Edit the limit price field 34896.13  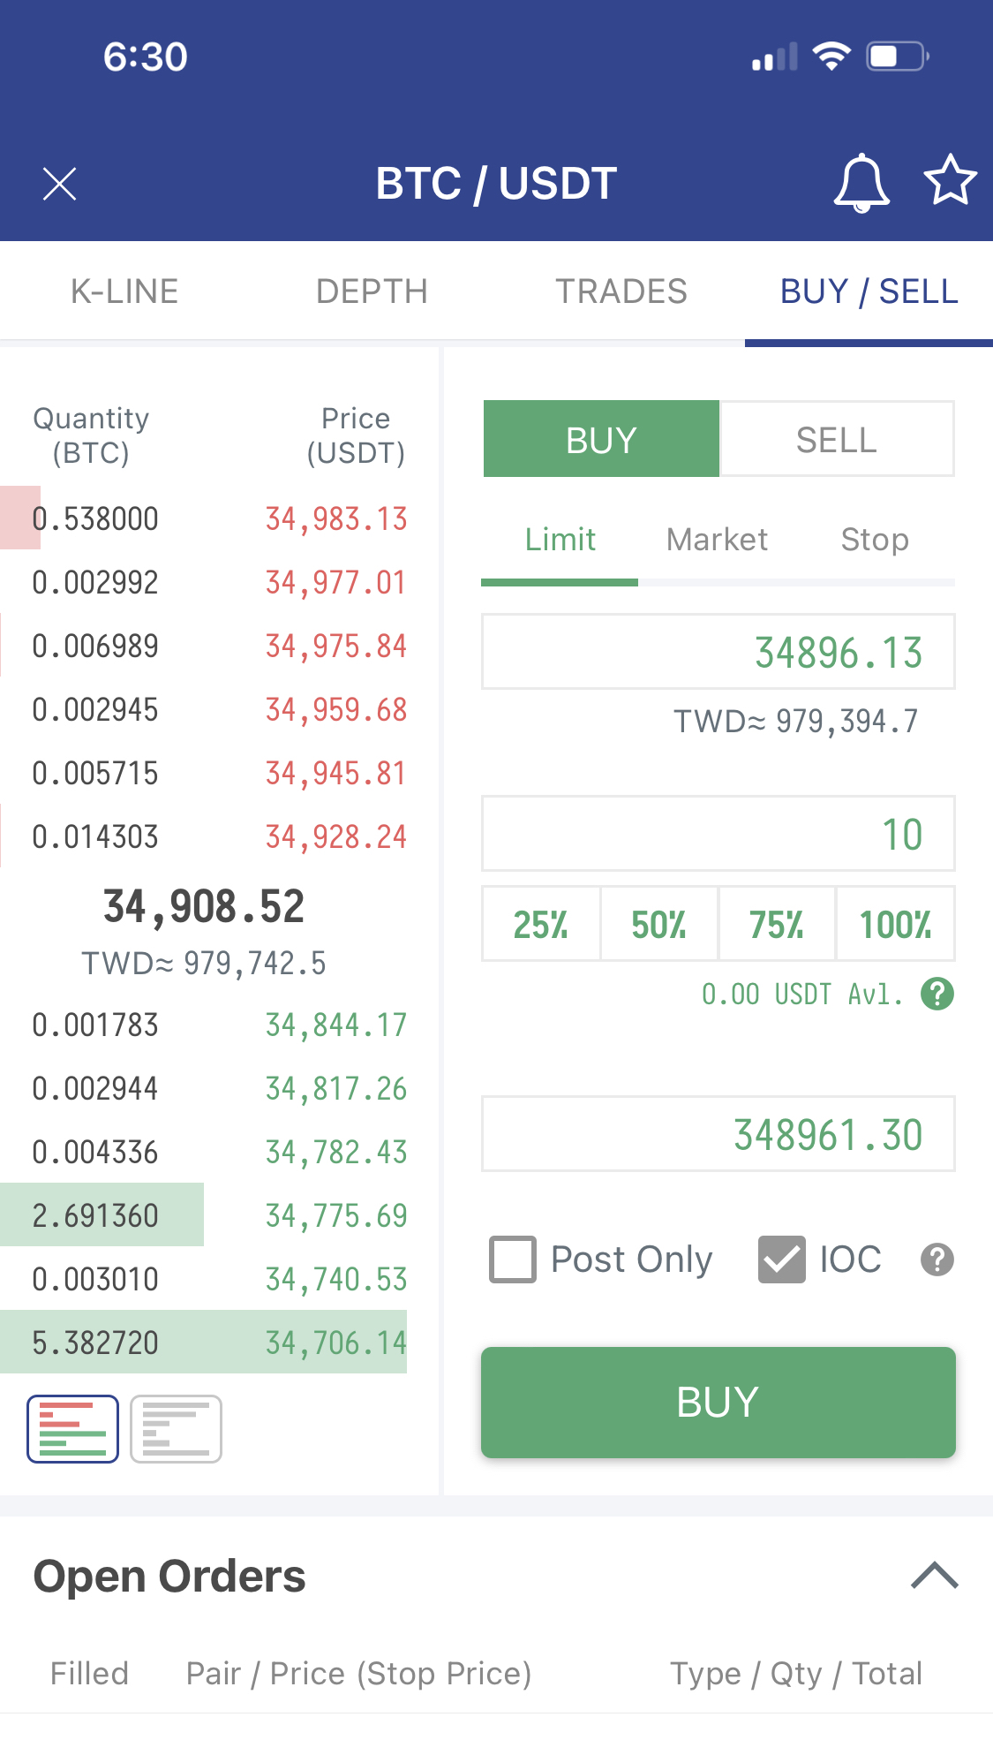[718, 652]
